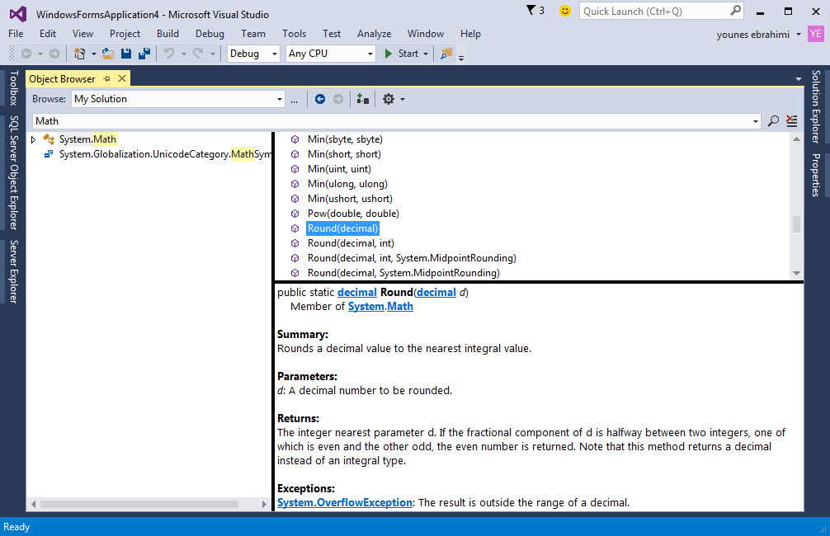Image resolution: width=830 pixels, height=536 pixels.
Task: Open Object Browser Settings gear
Action: click(x=389, y=99)
